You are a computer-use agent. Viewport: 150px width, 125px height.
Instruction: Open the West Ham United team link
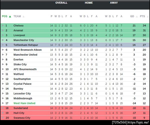pyautogui.click(x=24, y=103)
